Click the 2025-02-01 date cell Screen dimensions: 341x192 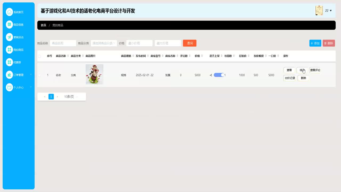[142, 75]
